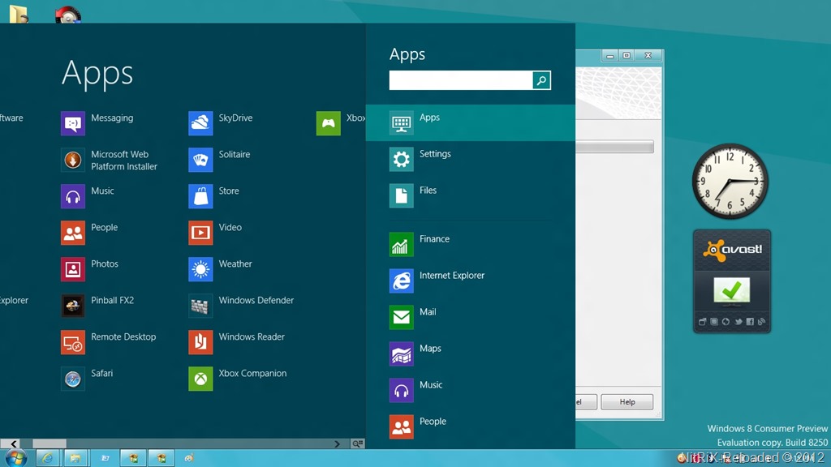Start the Solitaire game
Image resolution: width=831 pixels, height=467 pixels.
[x=200, y=160]
